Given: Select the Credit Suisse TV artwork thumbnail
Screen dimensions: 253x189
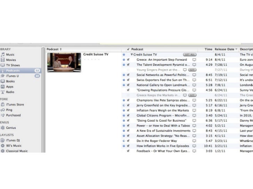Looking at the screenshot, I should [64, 62].
